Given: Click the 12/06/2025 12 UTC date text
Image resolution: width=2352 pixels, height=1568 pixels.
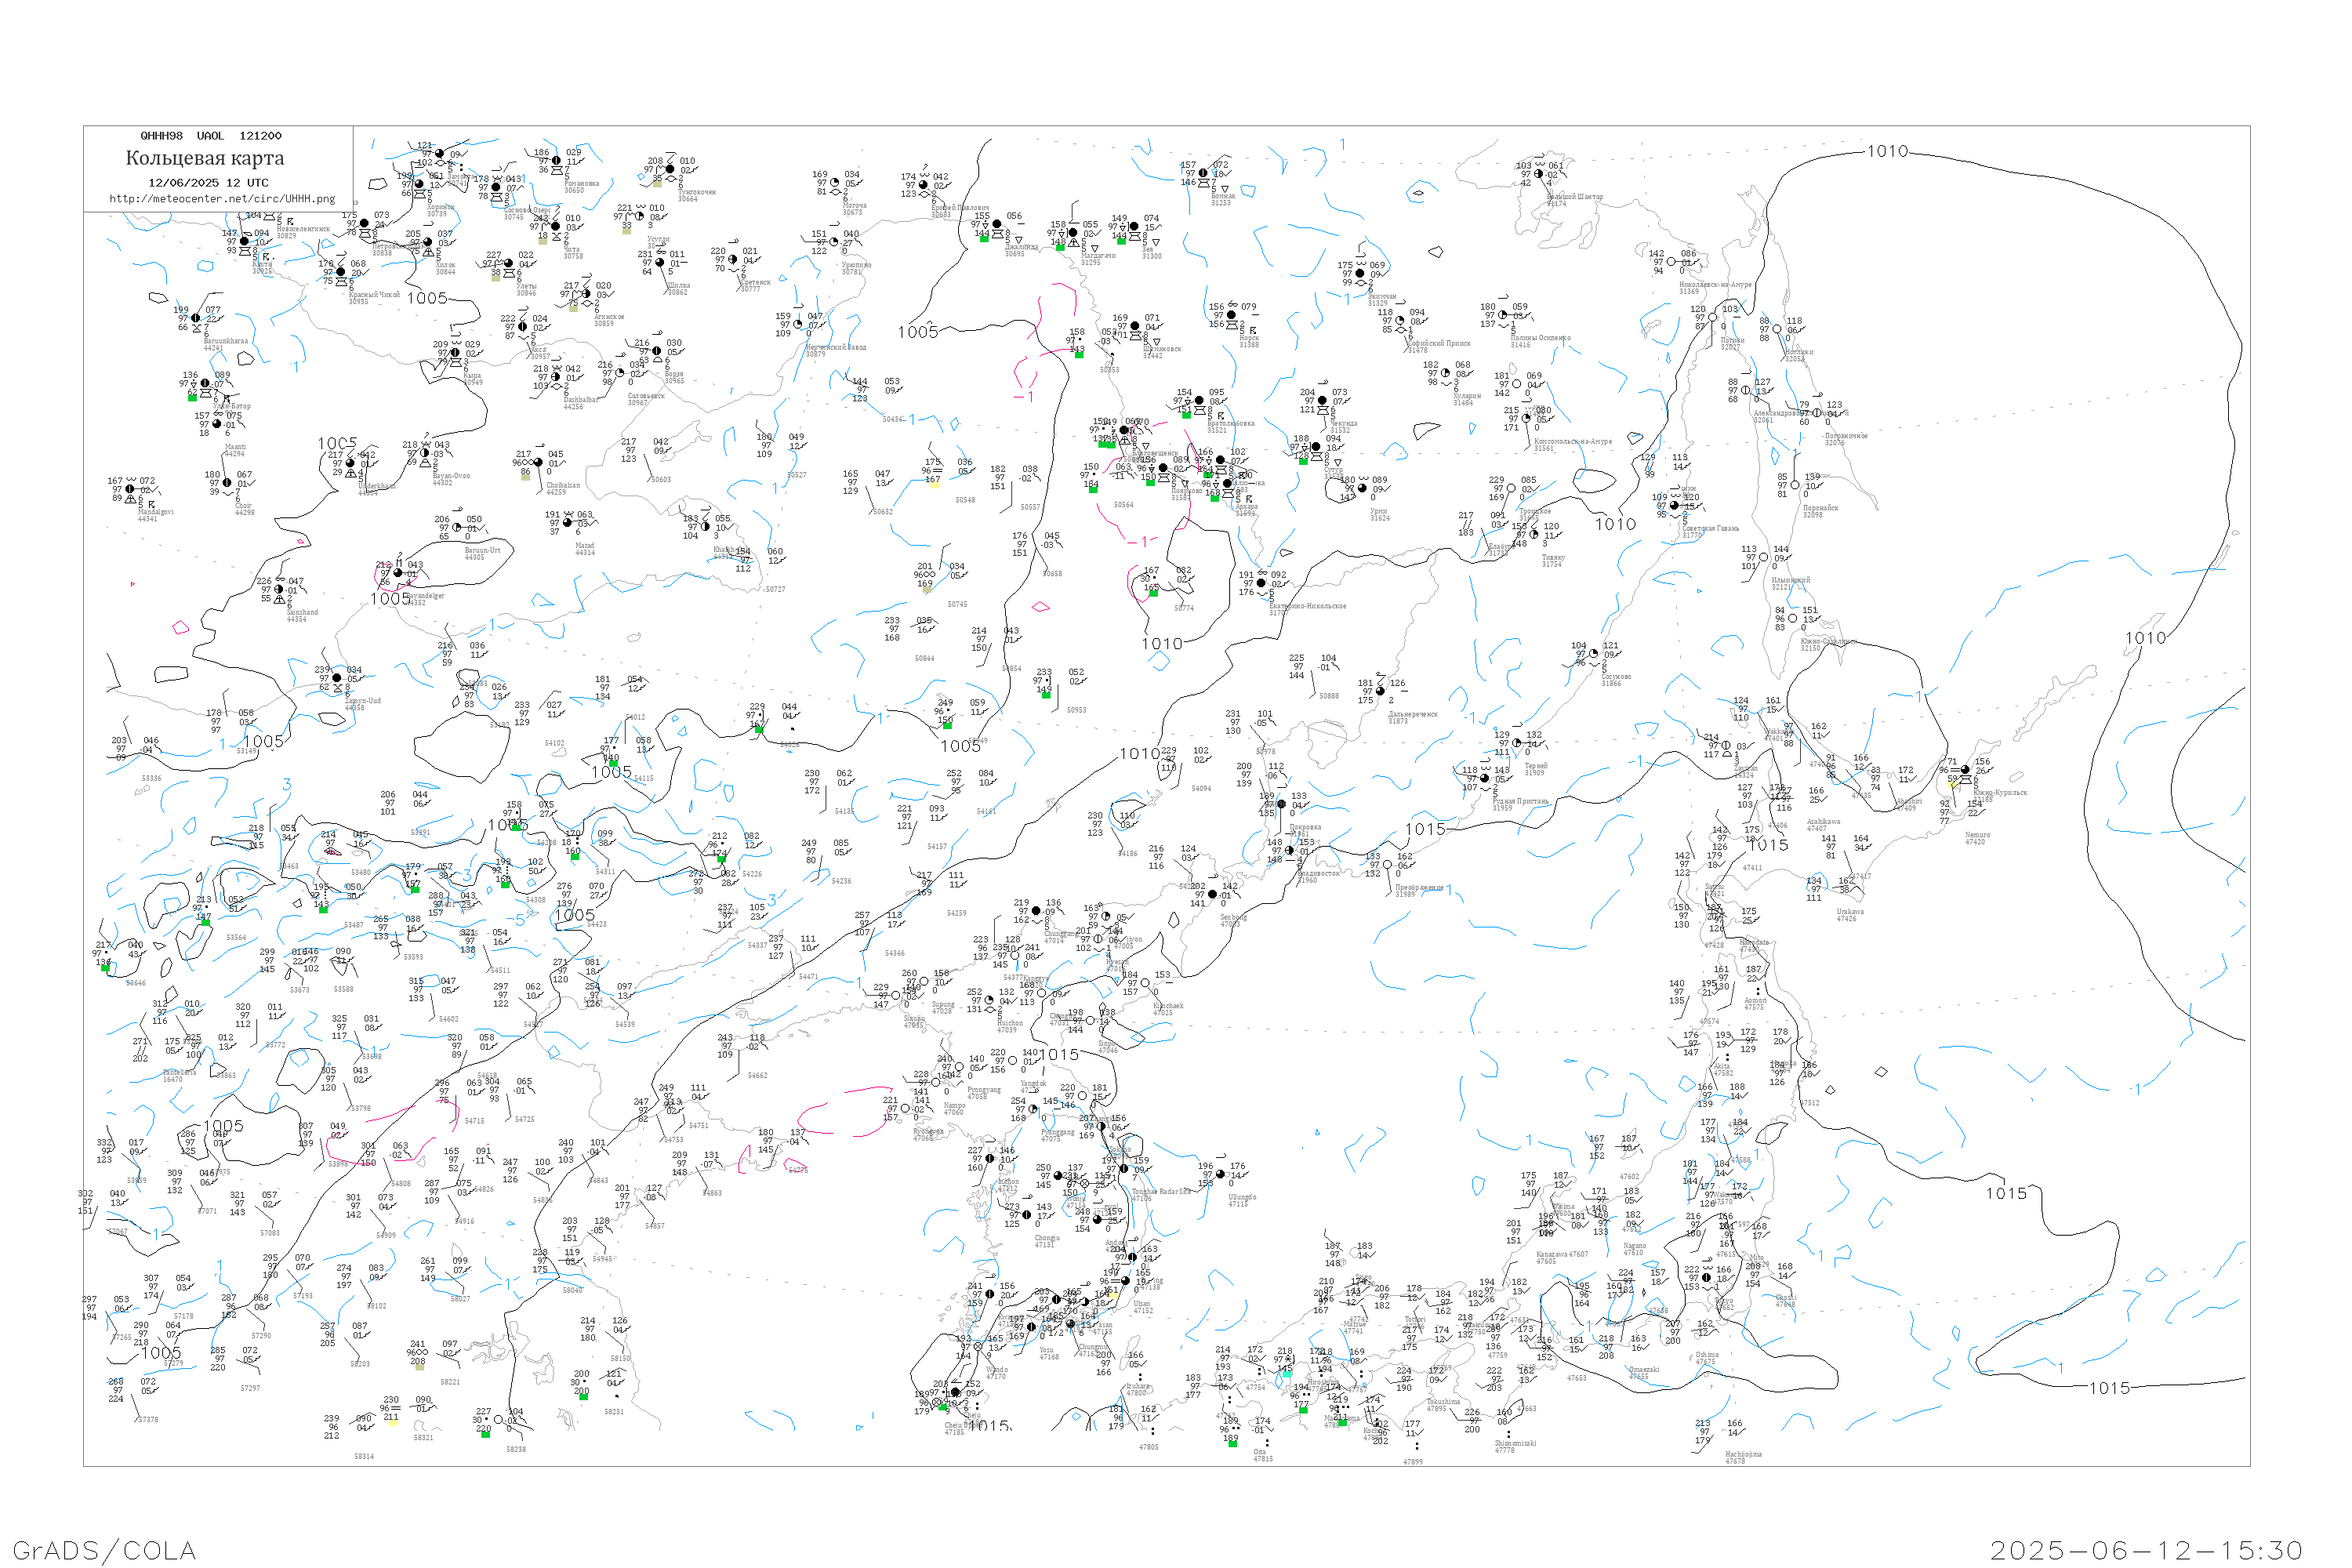Looking at the screenshot, I should [208, 183].
